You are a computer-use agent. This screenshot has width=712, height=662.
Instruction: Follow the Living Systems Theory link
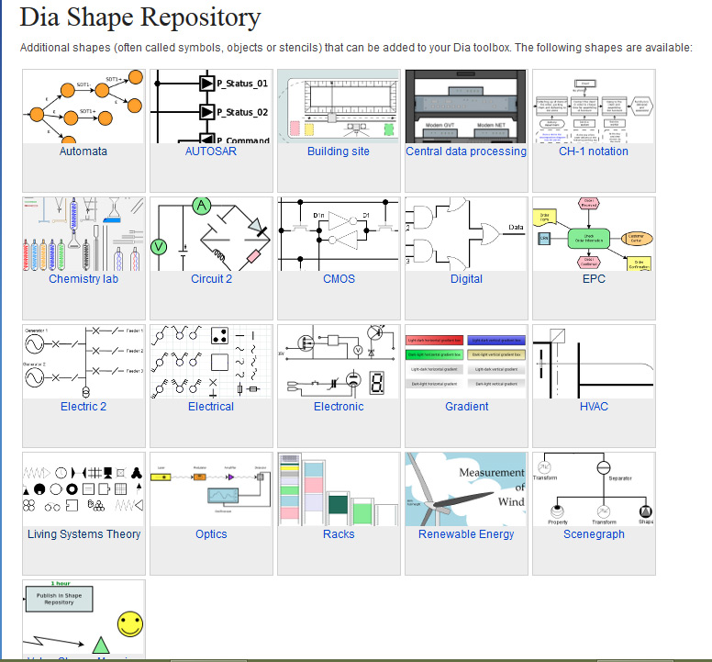(84, 534)
